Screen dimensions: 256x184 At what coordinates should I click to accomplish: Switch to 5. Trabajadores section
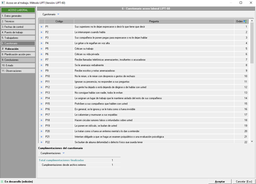point(18,38)
